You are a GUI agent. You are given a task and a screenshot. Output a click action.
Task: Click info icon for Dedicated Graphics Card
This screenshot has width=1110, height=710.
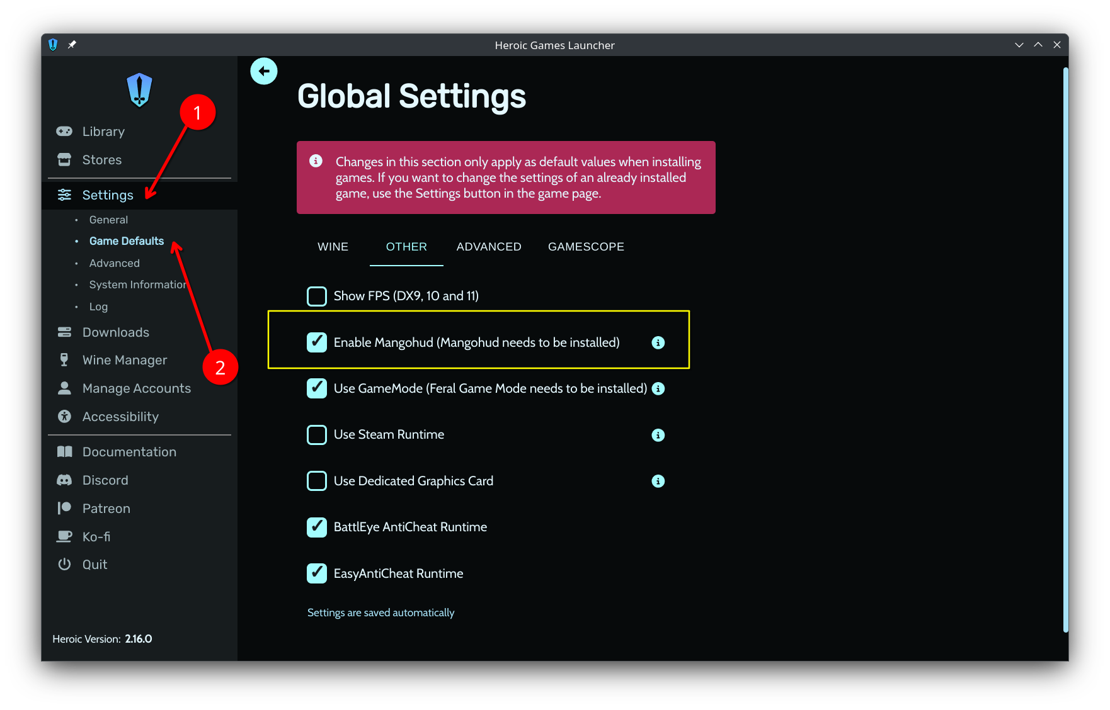(658, 481)
